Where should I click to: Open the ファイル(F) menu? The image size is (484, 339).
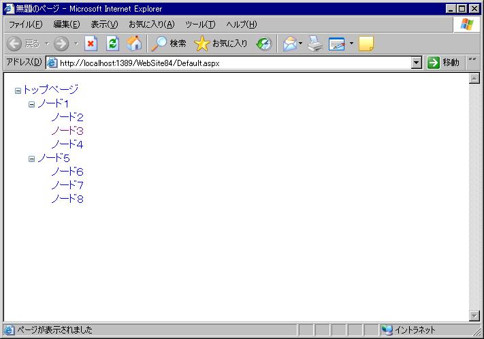25,25
